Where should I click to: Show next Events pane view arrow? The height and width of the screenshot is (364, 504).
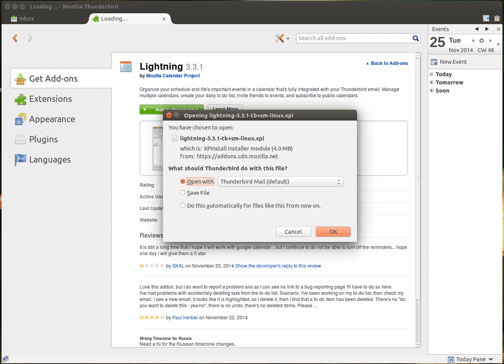[487, 29]
